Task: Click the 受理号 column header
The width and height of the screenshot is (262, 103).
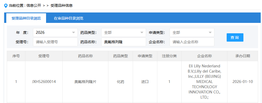Action: pos(44,56)
